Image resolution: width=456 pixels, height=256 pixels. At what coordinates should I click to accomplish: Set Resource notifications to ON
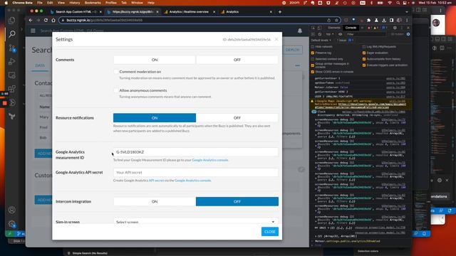click(x=155, y=118)
